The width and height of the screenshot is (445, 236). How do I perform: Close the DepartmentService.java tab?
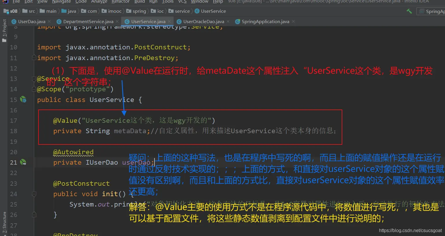click(x=117, y=21)
